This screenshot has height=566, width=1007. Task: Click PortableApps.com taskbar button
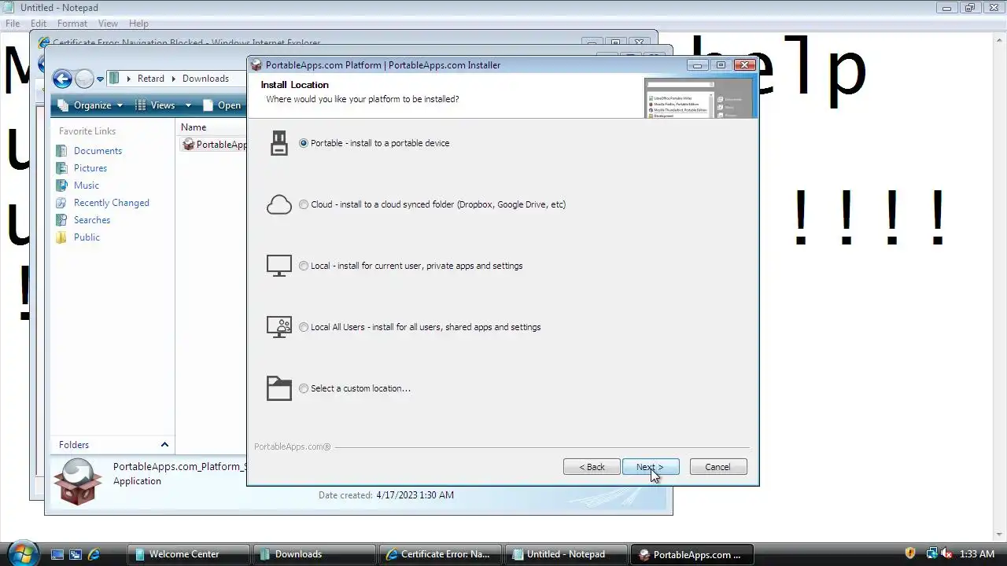[x=692, y=554]
